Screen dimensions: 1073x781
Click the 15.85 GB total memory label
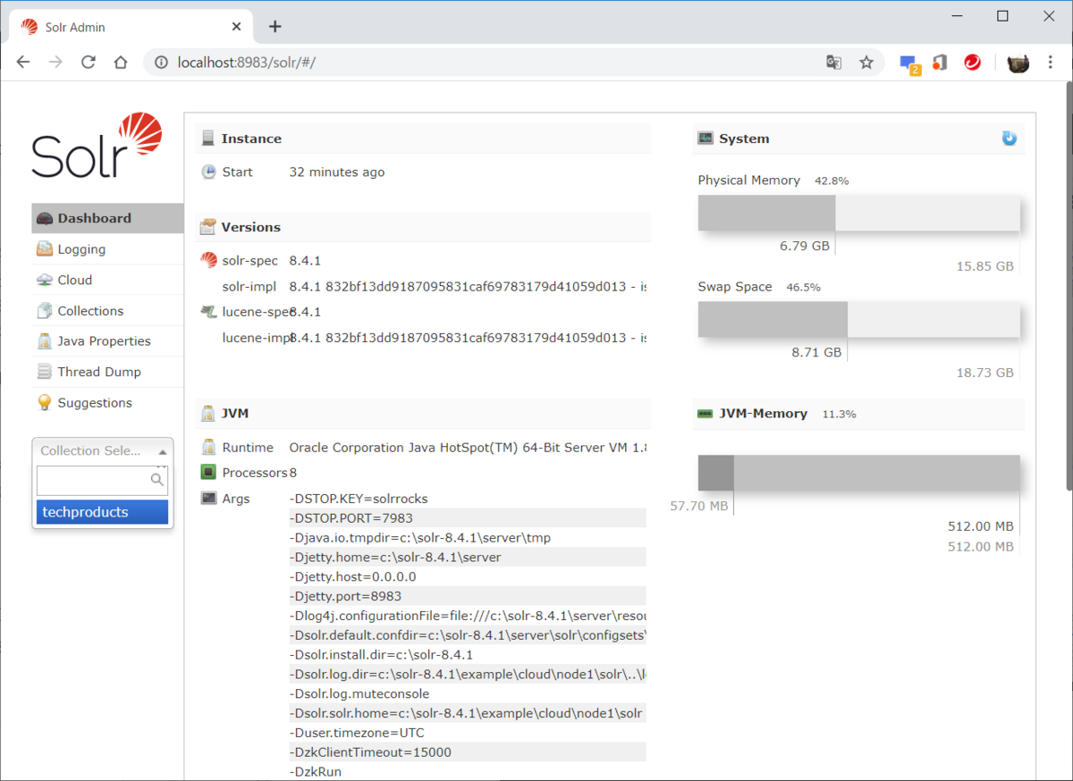click(985, 266)
